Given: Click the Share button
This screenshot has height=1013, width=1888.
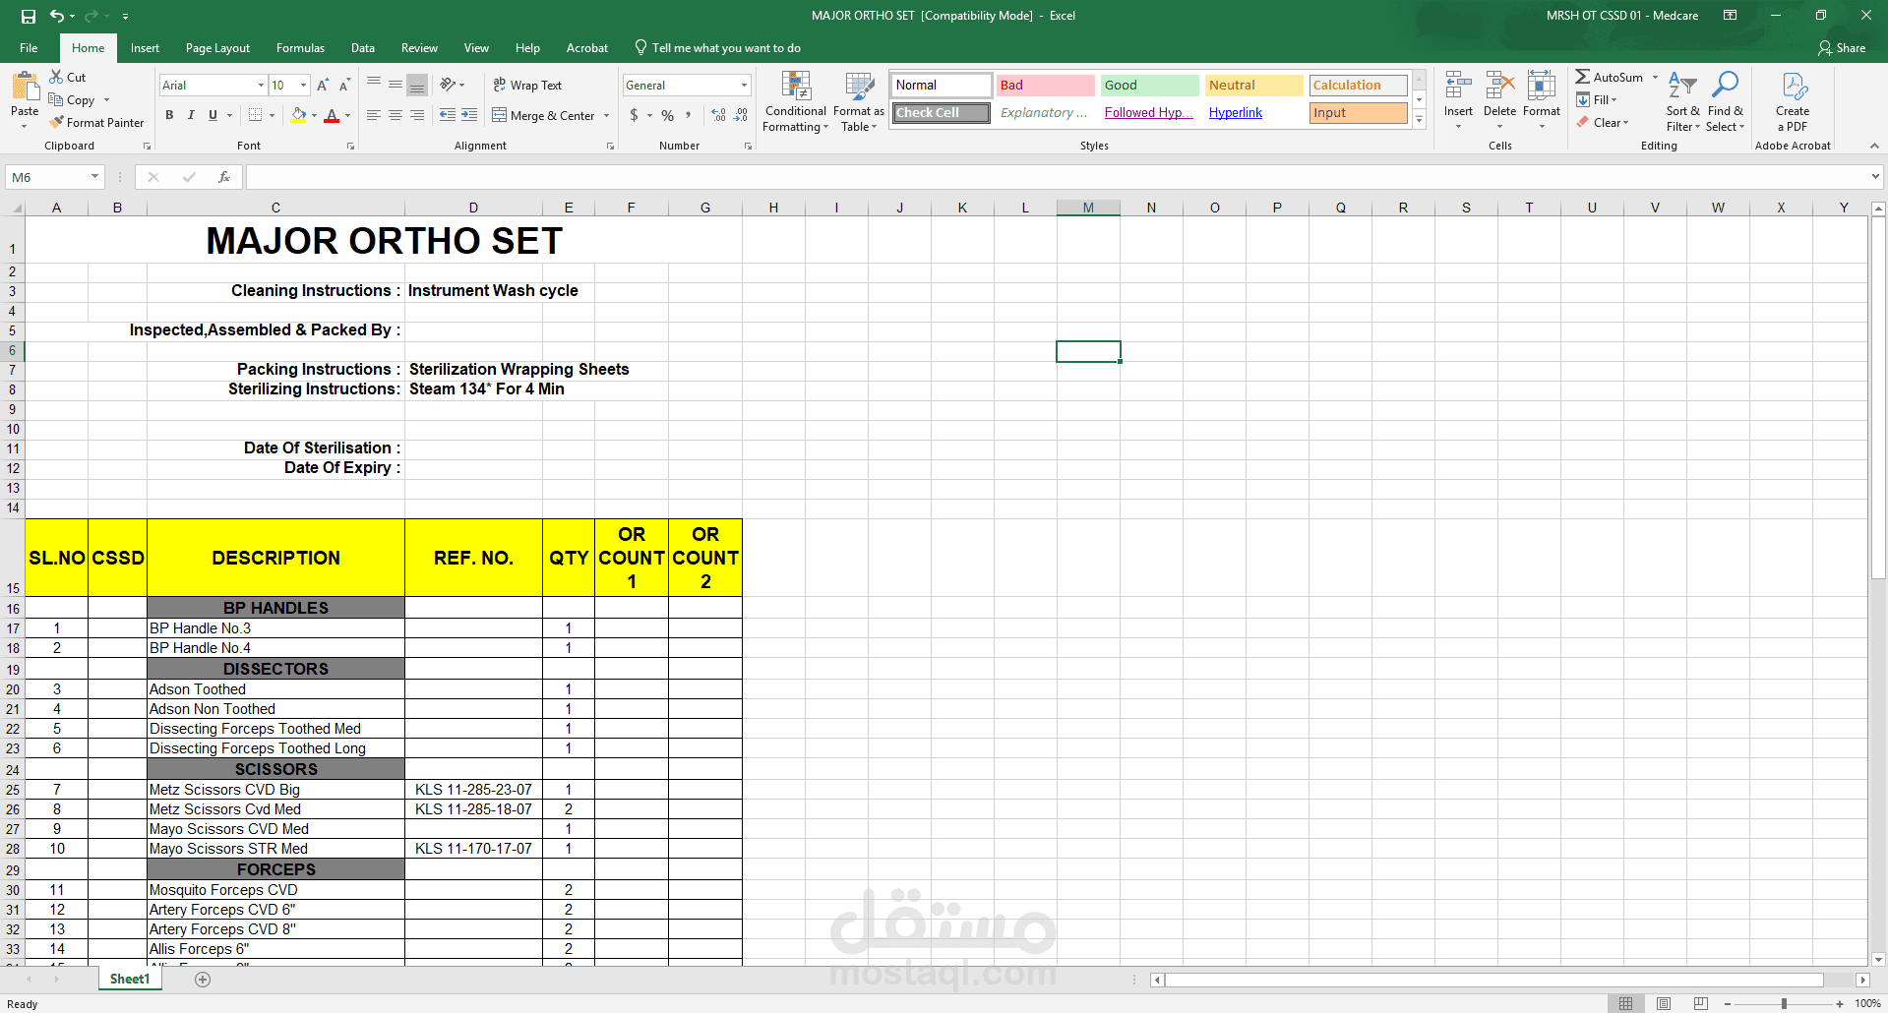Looking at the screenshot, I should click(1842, 48).
